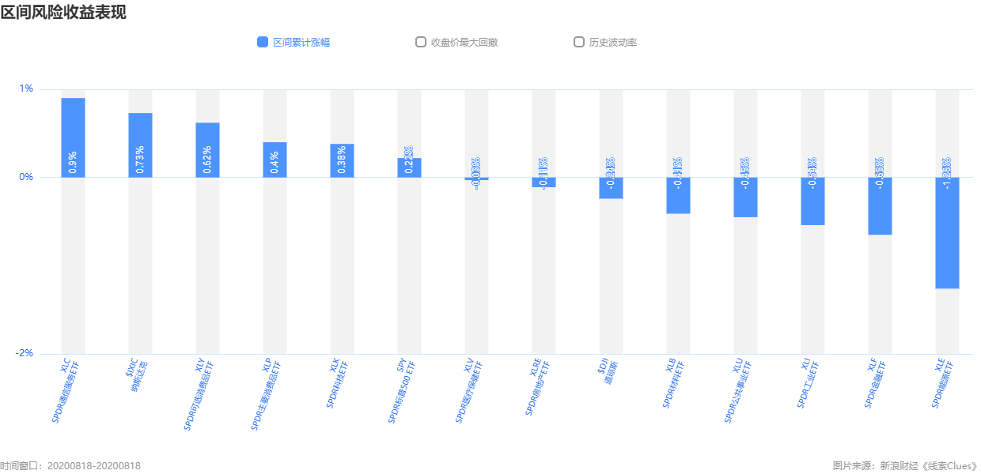
Task: Click the XLI negative bar
Action: click(812, 201)
